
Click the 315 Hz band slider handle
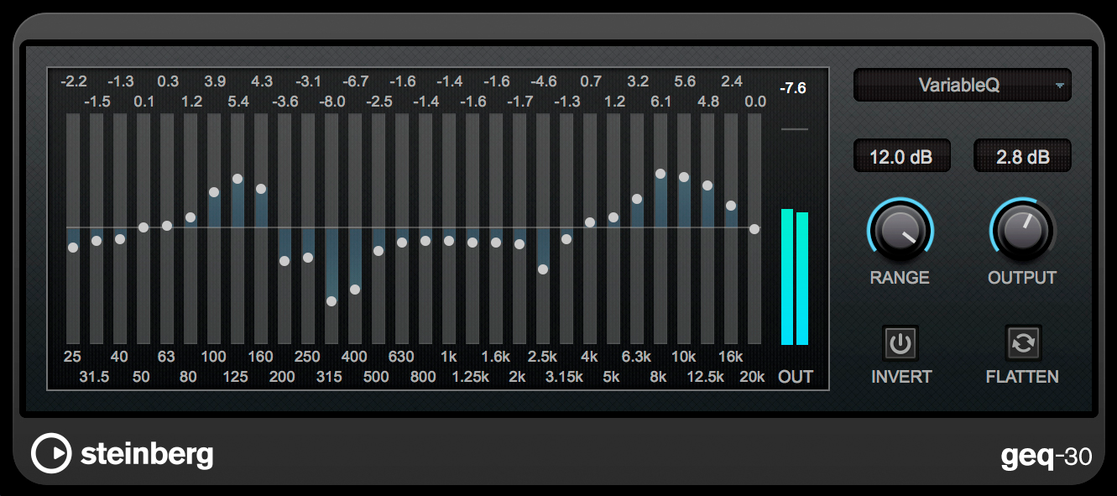pos(331,301)
